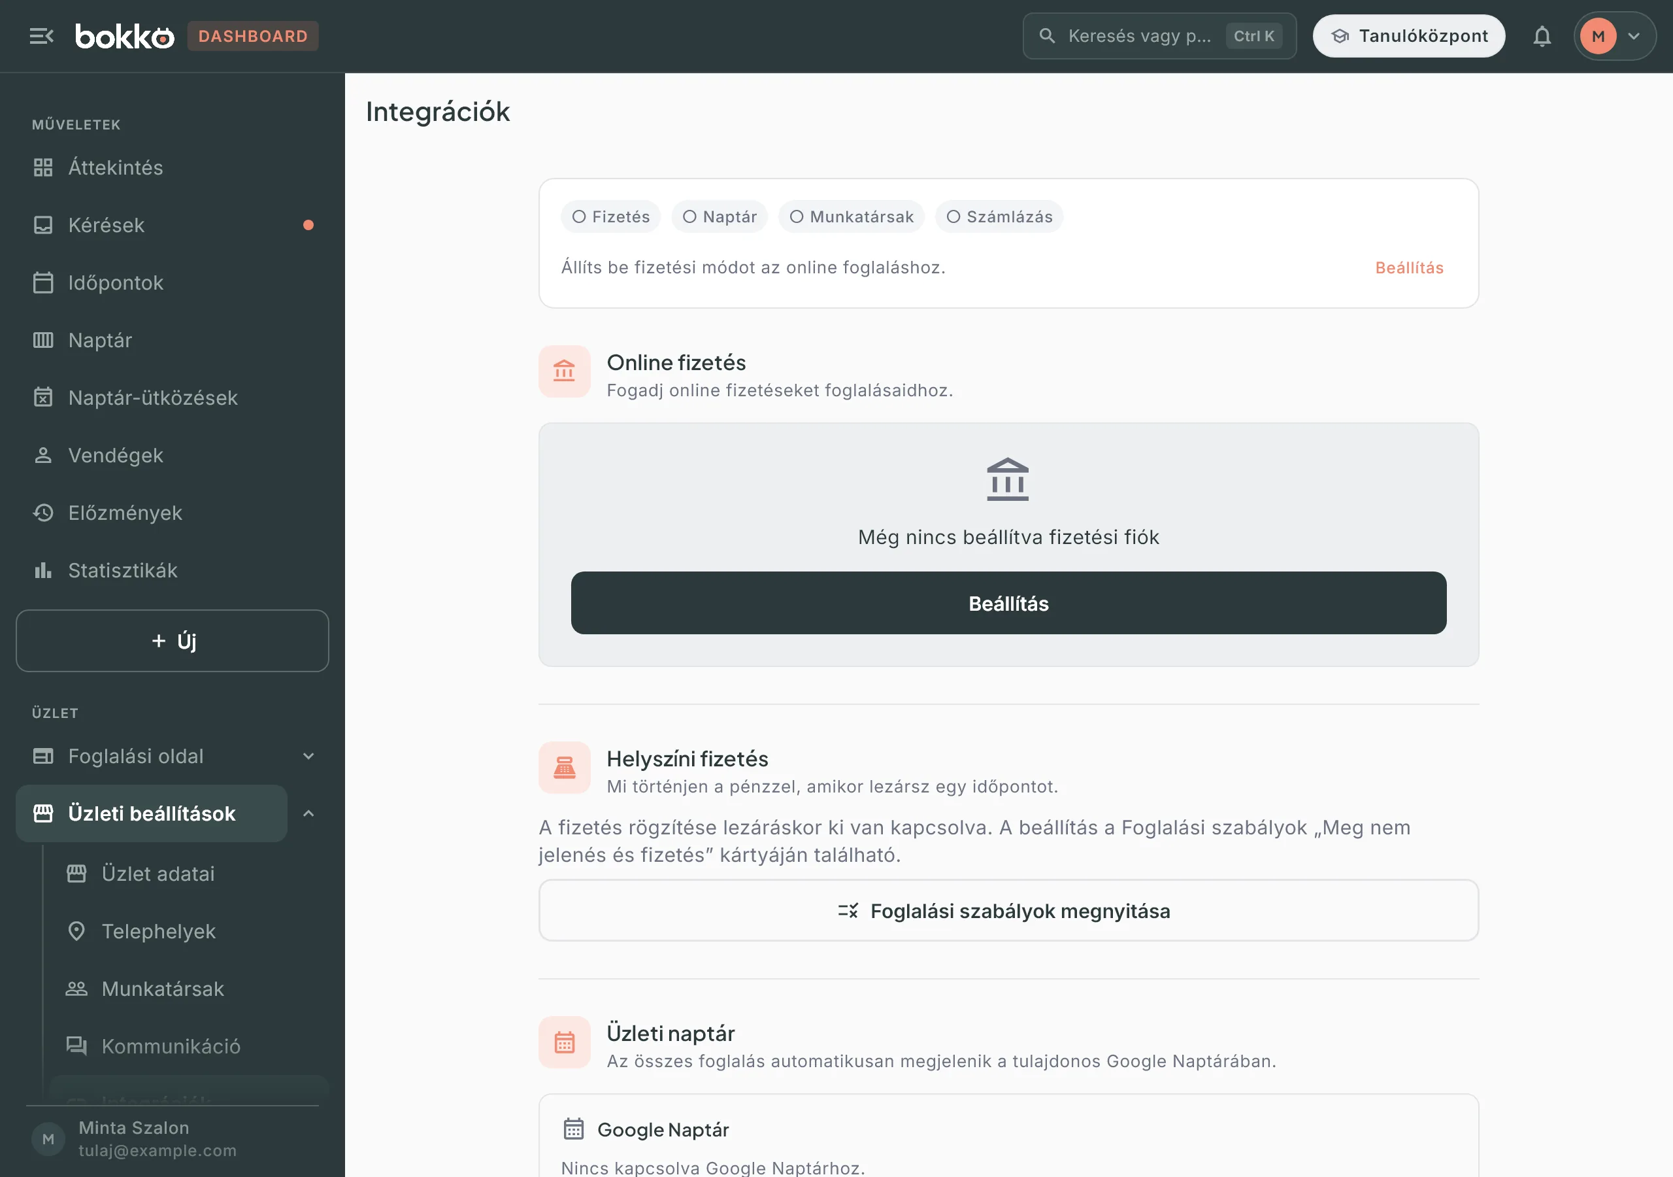The height and width of the screenshot is (1177, 1673).
Task: Select the Munkatársak chip
Action: [x=851, y=216]
